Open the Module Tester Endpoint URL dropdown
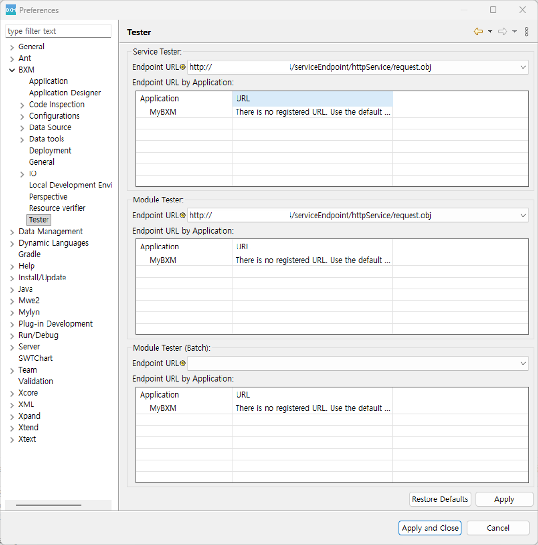This screenshot has height=545, width=538. point(523,216)
